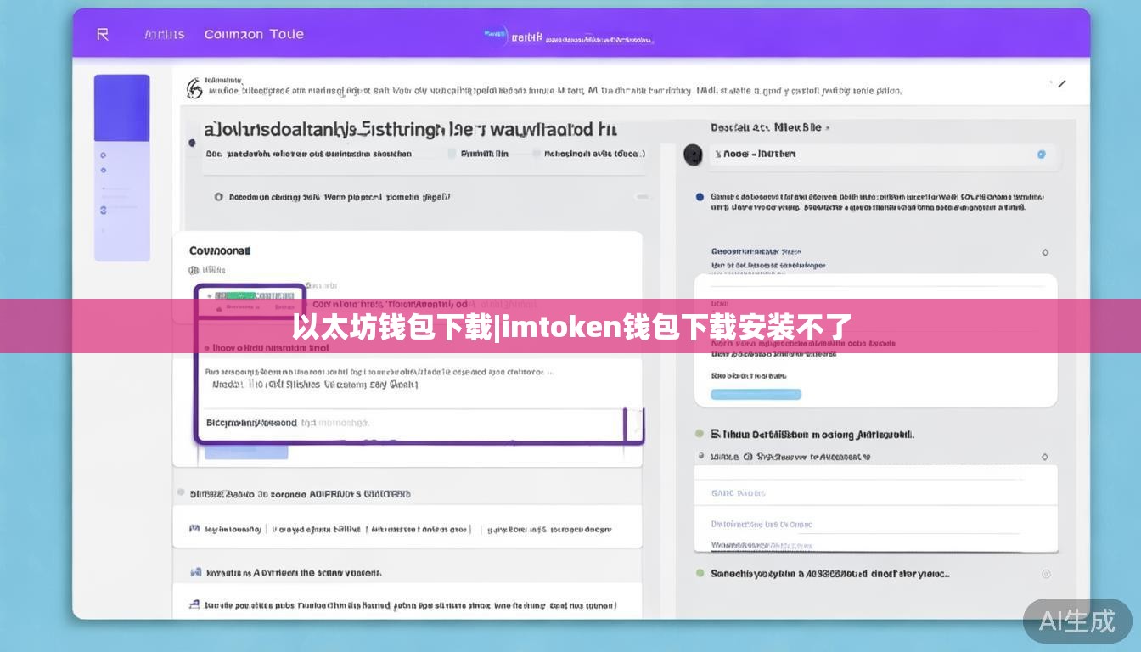Click the dark round avatar in right panel

(693, 155)
